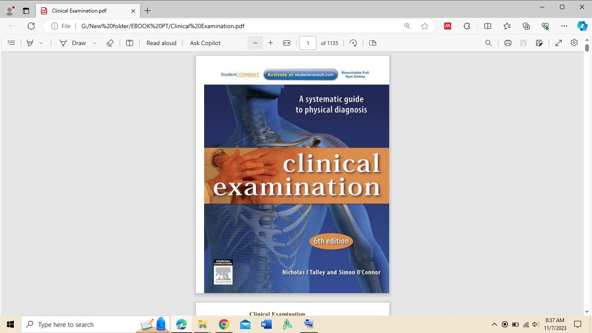The width and height of the screenshot is (592, 333).
Task: Print the Clinical Examination PDF
Action: point(507,43)
